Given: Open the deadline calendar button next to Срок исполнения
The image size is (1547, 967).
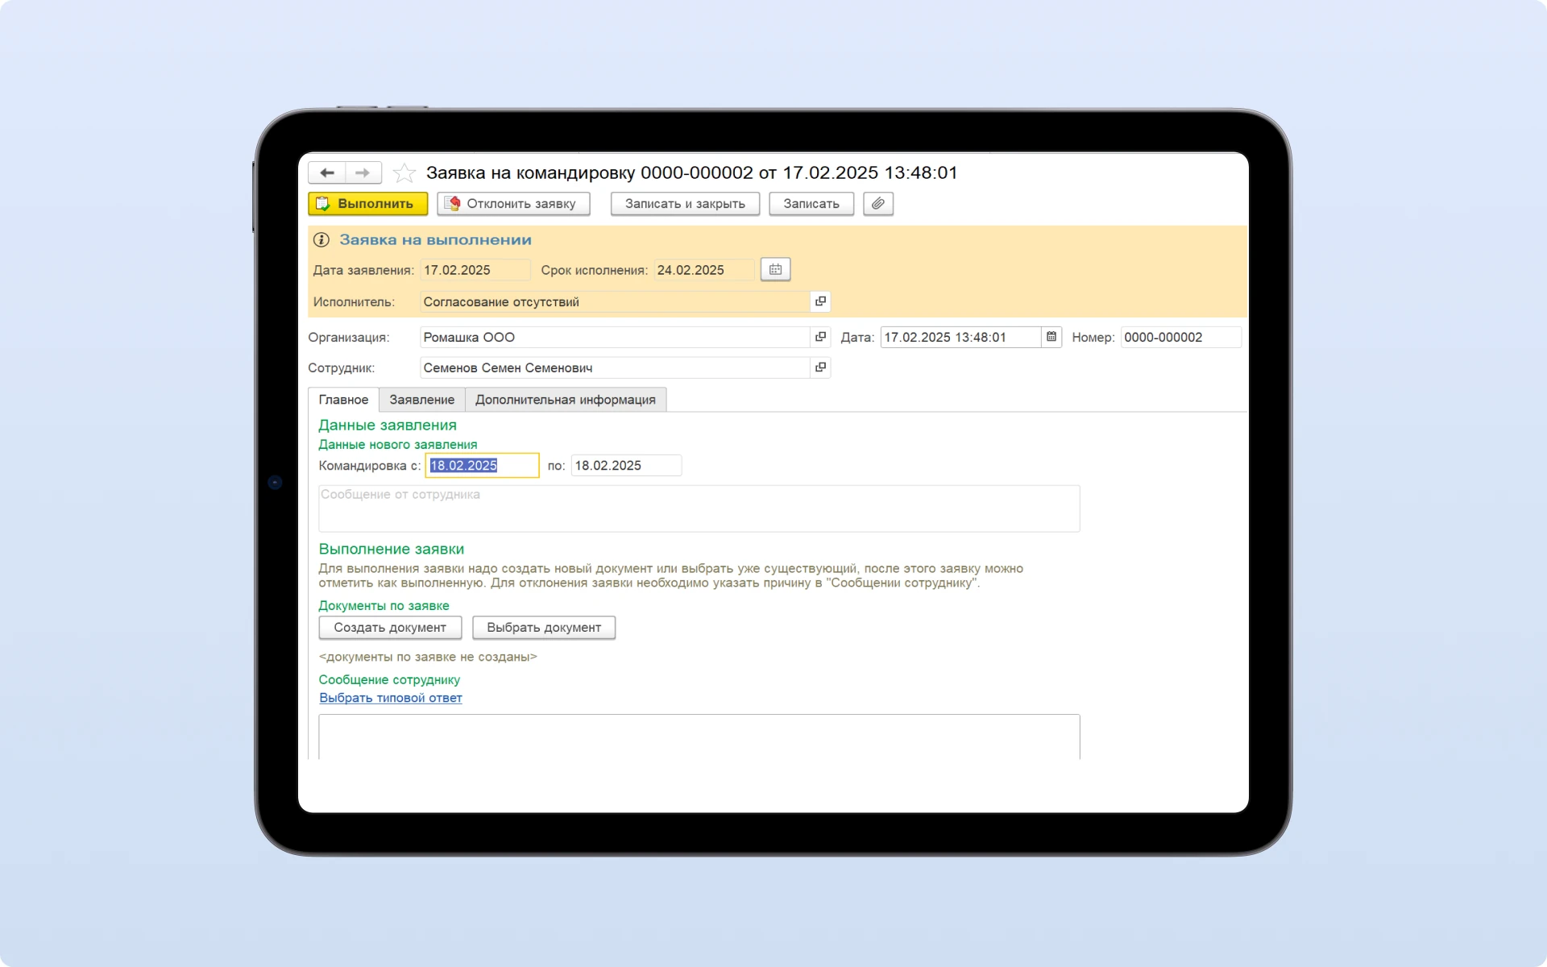Looking at the screenshot, I should (775, 270).
